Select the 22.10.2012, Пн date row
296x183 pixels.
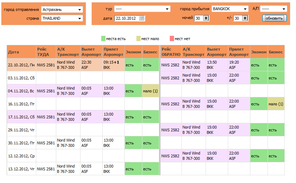tap(21, 65)
